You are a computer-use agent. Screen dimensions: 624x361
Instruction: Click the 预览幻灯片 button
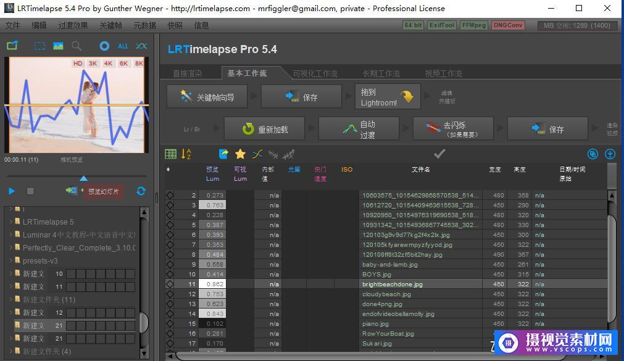103,191
